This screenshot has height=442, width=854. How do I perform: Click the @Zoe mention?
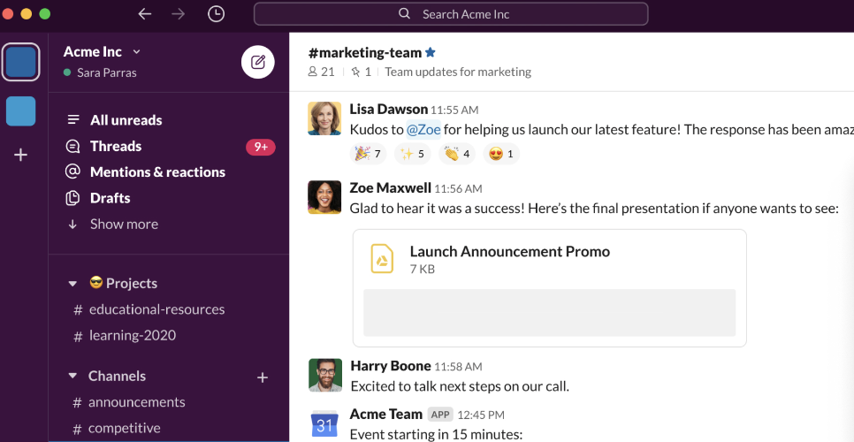click(x=423, y=130)
